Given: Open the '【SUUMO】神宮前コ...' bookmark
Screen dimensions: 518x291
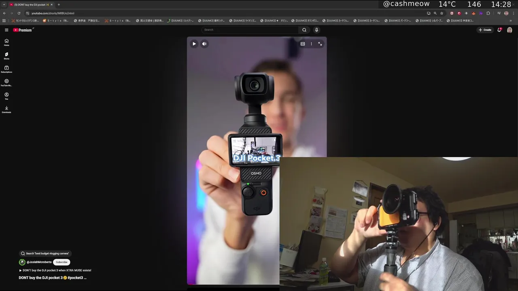Looking at the screenshot, I should (x=460, y=21).
